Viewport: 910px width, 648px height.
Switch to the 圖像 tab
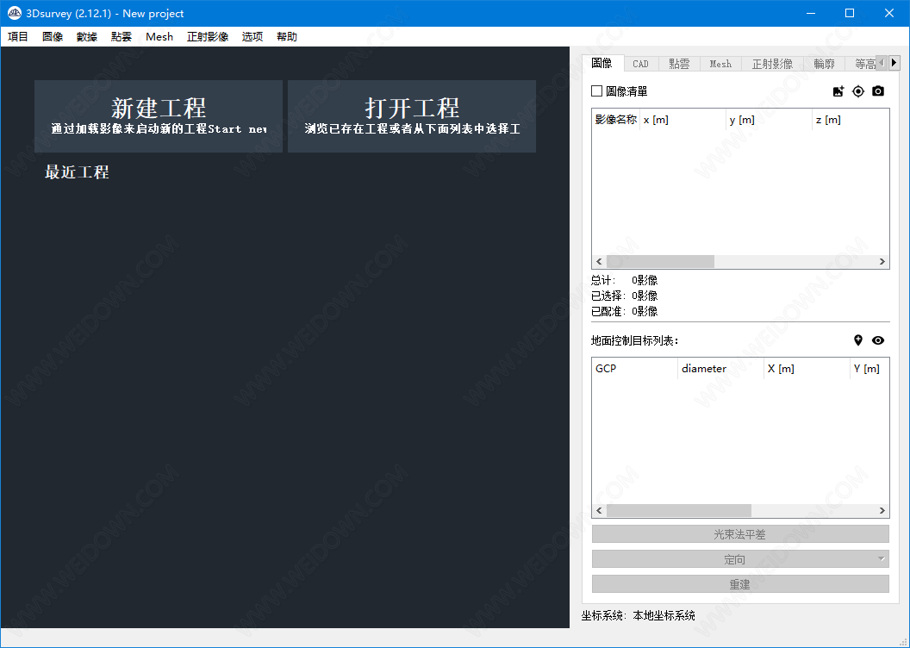pos(602,63)
